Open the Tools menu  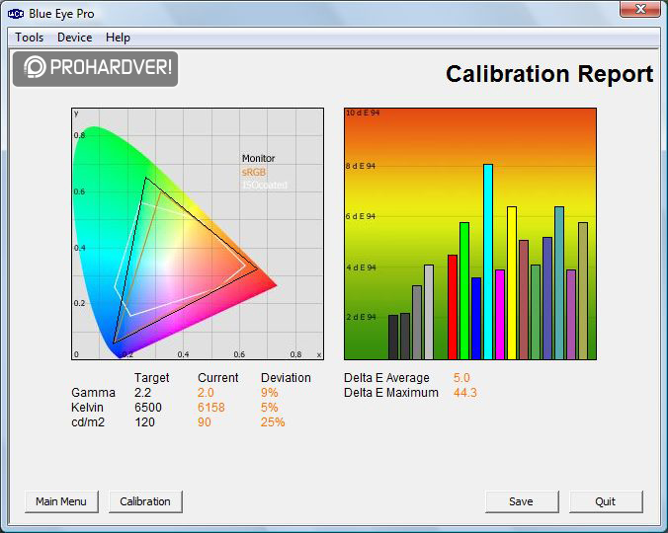click(x=29, y=38)
